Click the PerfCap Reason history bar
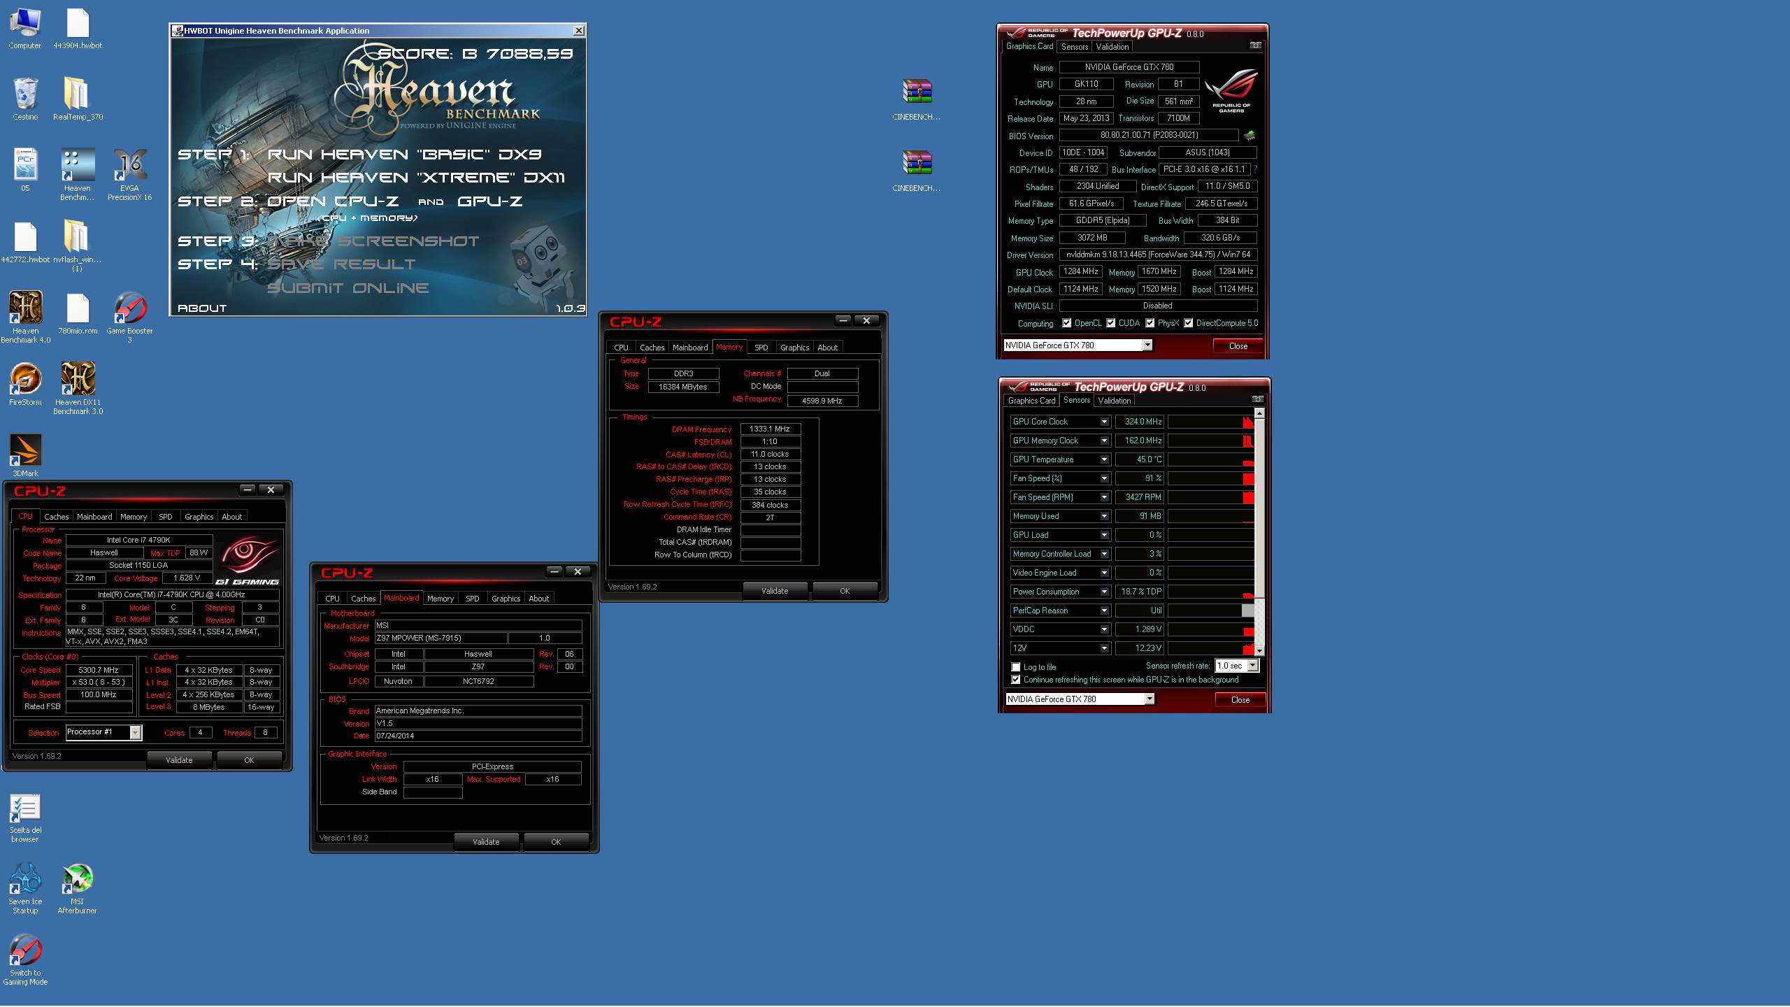The height and width of the screenshot is (1007, 1790). [1210, 610]
